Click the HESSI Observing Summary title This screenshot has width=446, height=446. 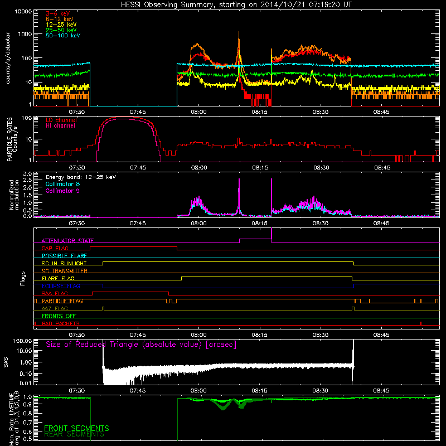pos(236,5)
